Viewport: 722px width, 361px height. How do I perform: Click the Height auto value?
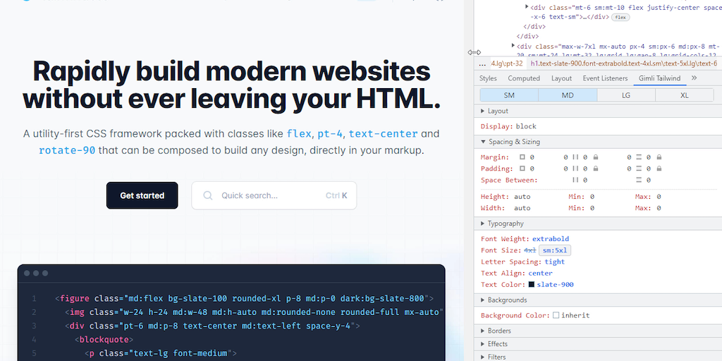pyautogui.click(x=522, y=197)
